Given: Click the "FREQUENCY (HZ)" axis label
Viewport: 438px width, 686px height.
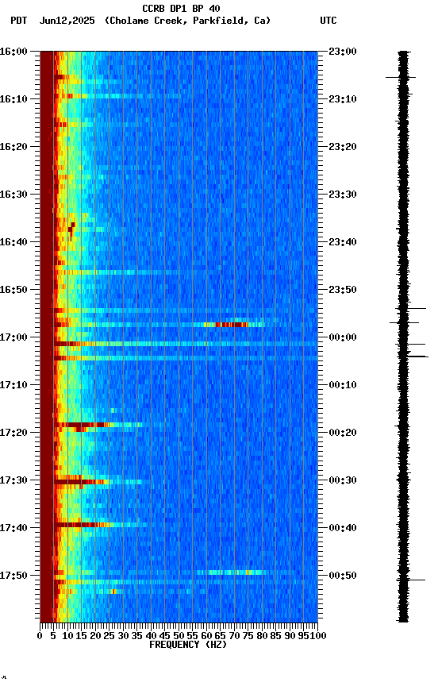Looking at the screenshot, I should [x=188, y=645].
